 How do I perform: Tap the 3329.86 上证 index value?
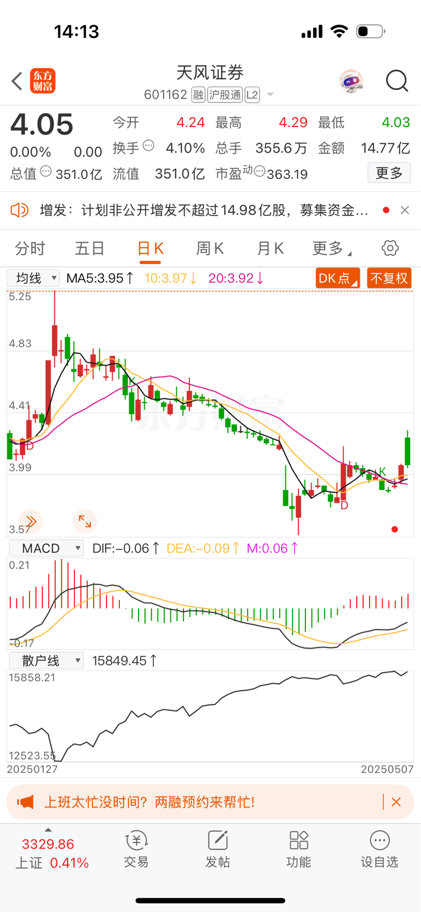(48, 844)
